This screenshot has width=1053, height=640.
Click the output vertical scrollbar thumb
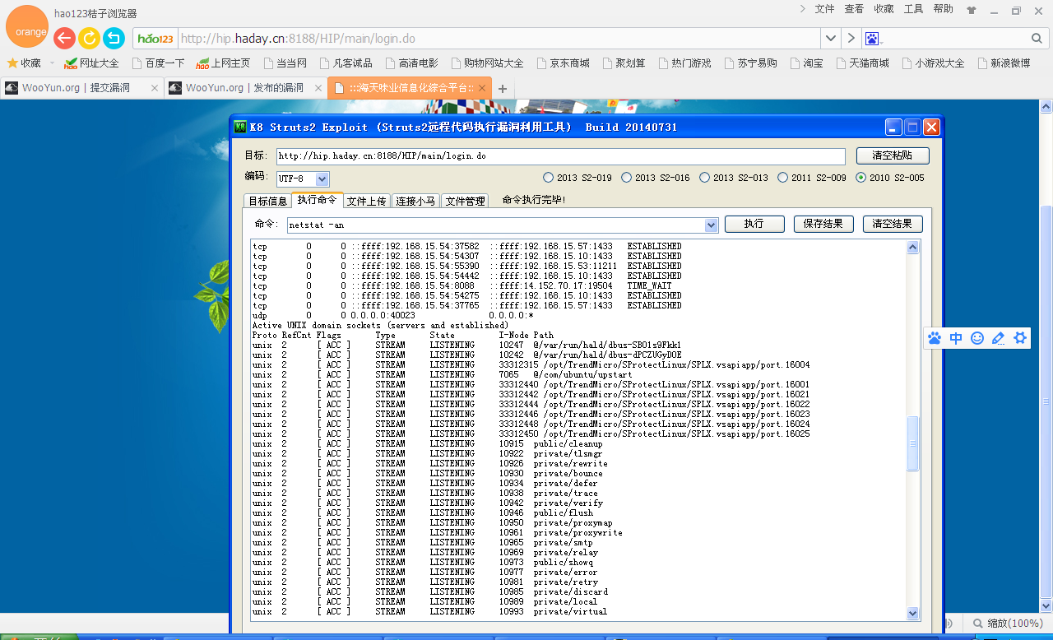tap(912, 444)
